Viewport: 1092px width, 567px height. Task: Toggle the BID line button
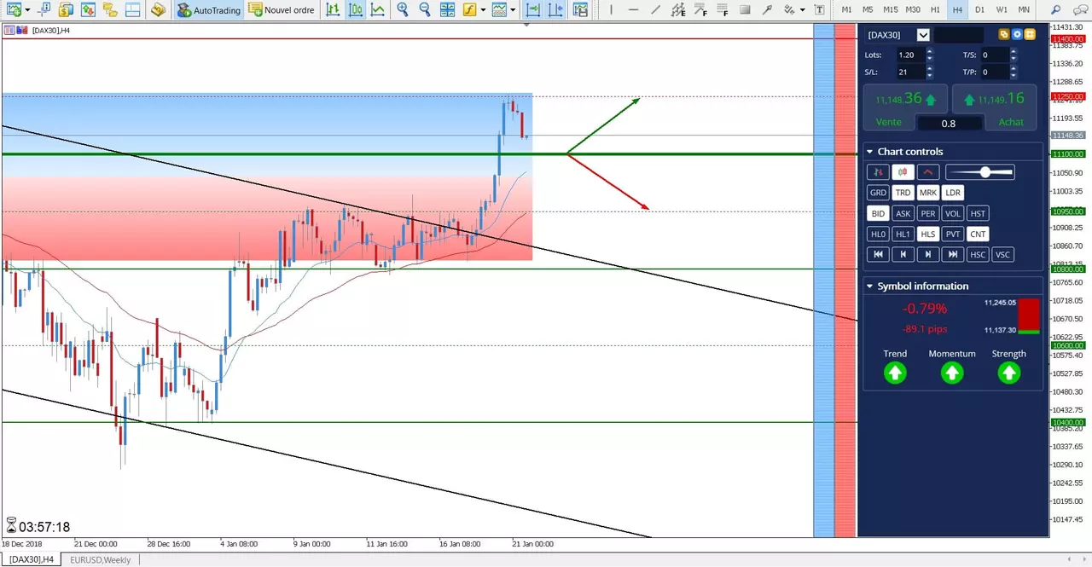(x=878, y=213)
